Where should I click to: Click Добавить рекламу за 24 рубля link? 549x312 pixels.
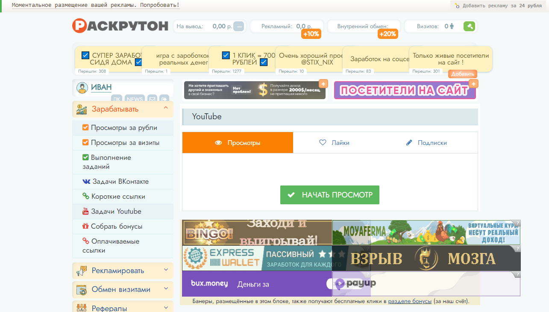click(x=502, y=6)
